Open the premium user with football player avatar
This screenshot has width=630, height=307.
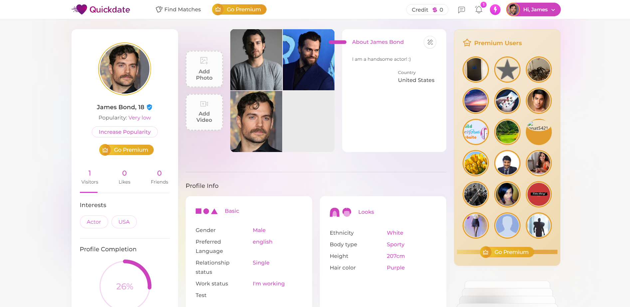point(539,225)
